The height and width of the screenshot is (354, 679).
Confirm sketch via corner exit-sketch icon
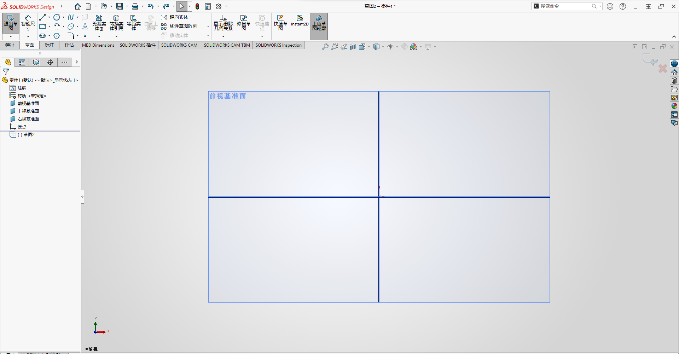[x=650, y=59]
